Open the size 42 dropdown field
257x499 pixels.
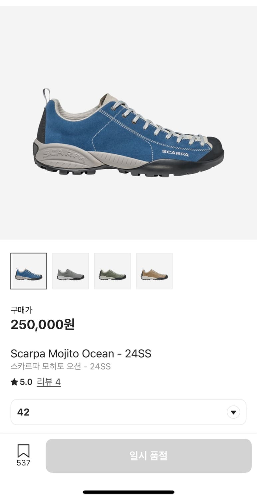click(128, 412)
